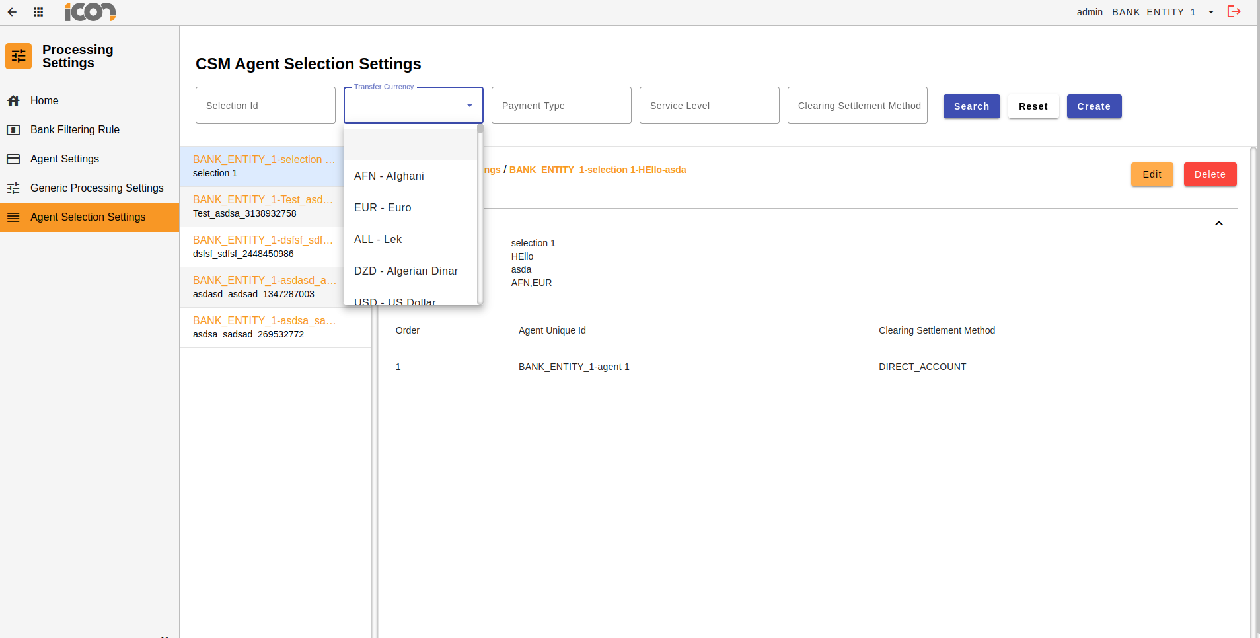
Task: Select EUR - Euro from currency list
Action: [x=383, y=207]
